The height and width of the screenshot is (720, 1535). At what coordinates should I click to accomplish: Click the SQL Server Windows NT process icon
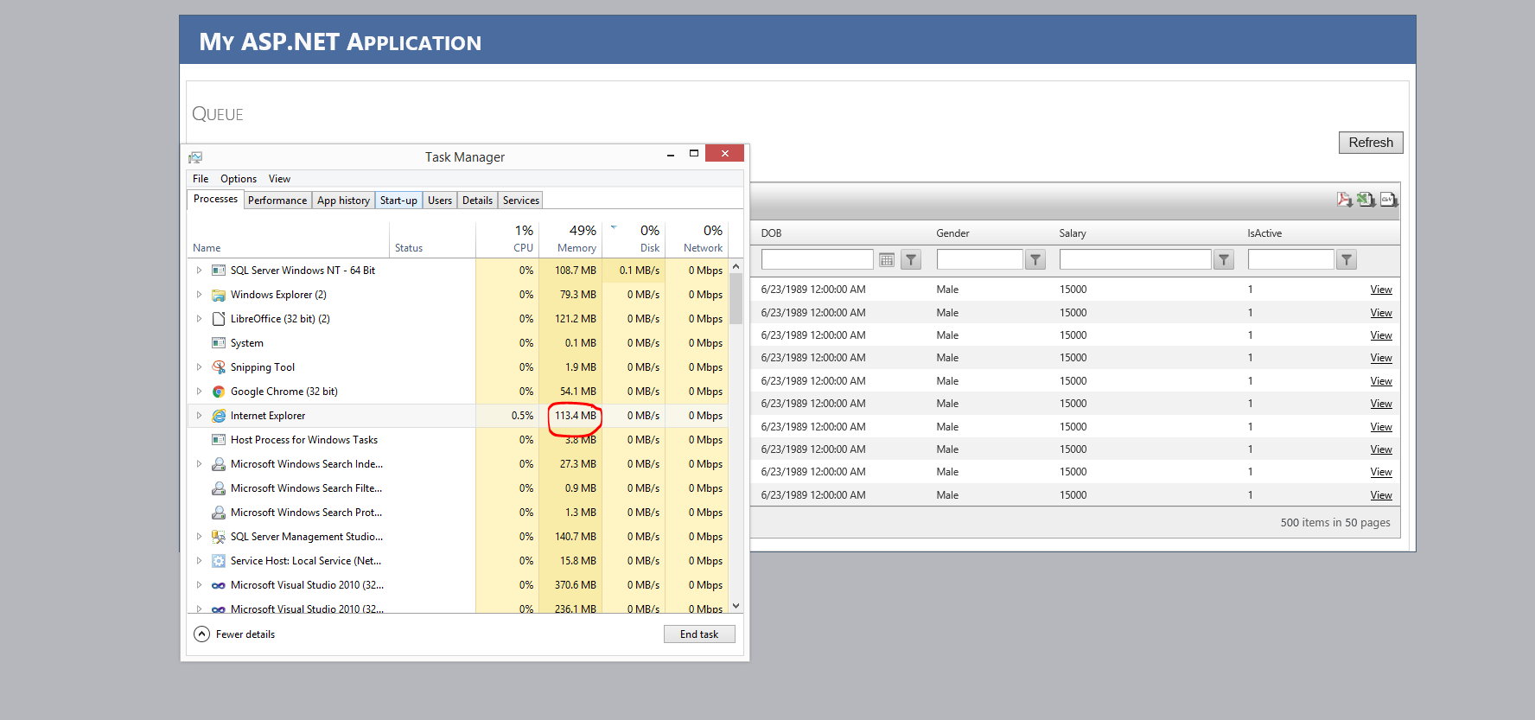pyautogui.click(x=219, y=271)
